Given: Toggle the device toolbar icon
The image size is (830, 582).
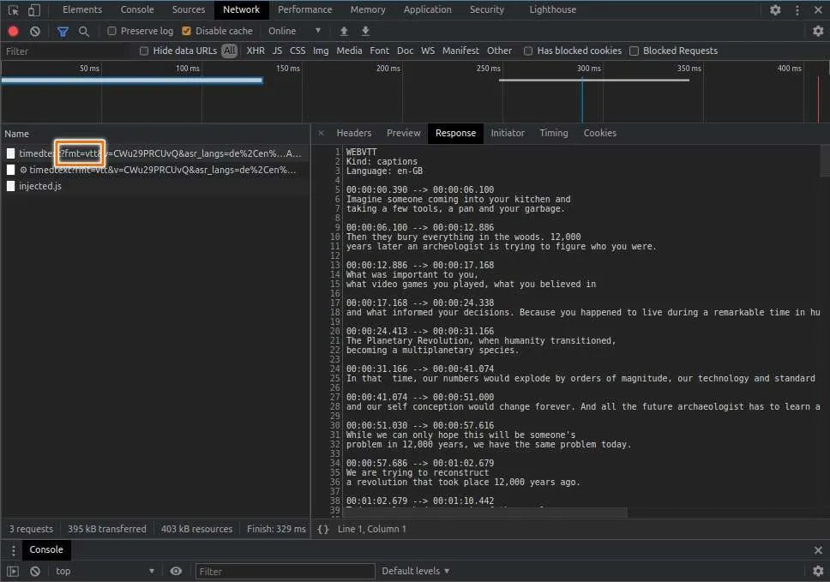Looking at the screenshot, I should coord(34,9).
